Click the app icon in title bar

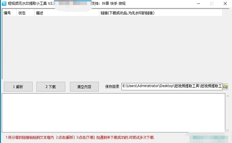pos(4,4)
